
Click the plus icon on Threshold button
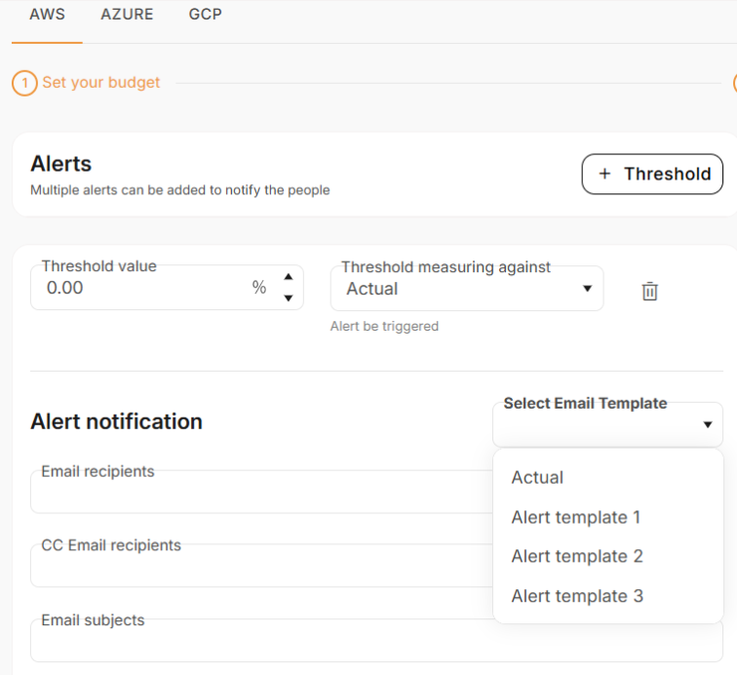(x=604, y=174)
